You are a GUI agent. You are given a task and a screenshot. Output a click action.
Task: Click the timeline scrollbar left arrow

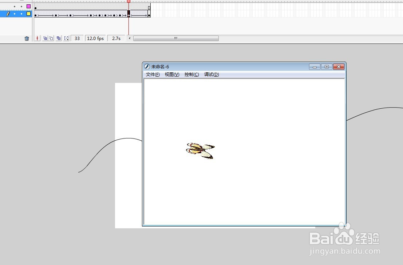coord(130,38)
